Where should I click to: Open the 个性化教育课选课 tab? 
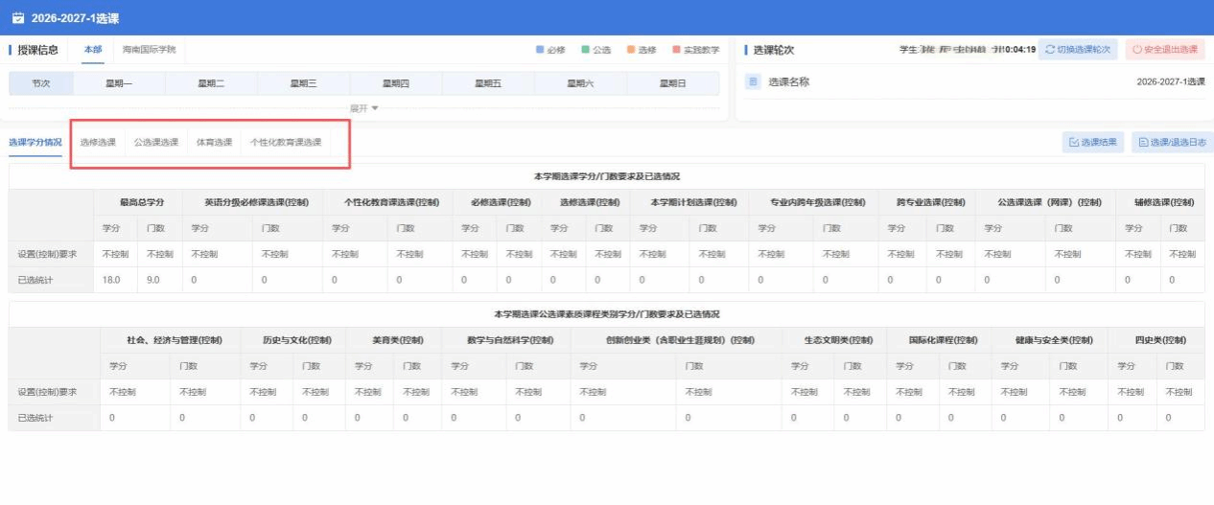point(286,143)
